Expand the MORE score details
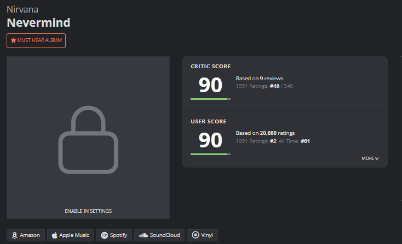This screenshot has width=402, height=244. tap(370, 158)
